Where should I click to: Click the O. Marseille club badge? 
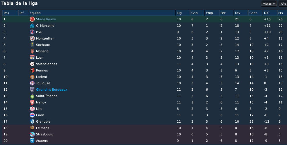32,26
